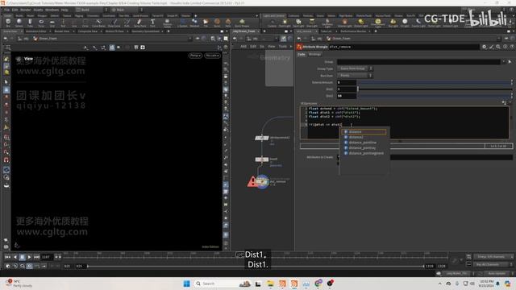Adjust the Dist1 slider
This screenshot has width=516, height=290.
click(x=435, y=89)
